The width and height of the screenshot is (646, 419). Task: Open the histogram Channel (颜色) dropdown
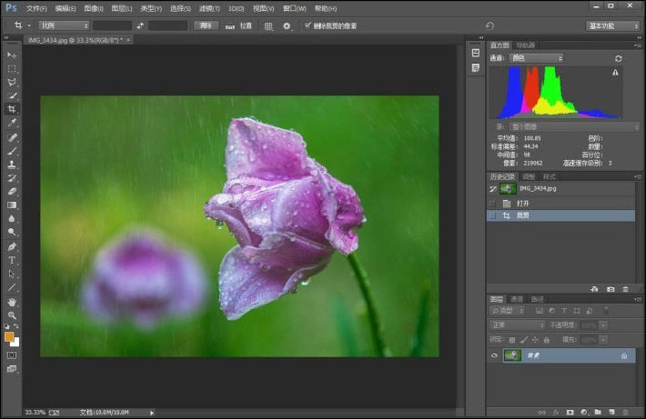(x=536, y=58)
